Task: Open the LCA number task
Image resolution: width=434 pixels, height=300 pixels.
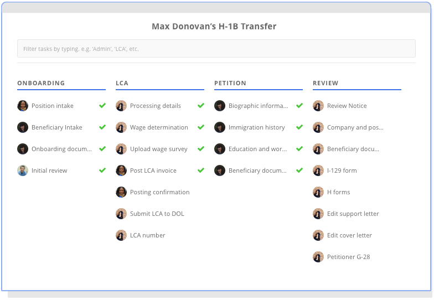Action: (147, 235)
